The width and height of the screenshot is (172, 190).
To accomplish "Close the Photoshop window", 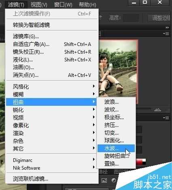I will click(160, 2).
